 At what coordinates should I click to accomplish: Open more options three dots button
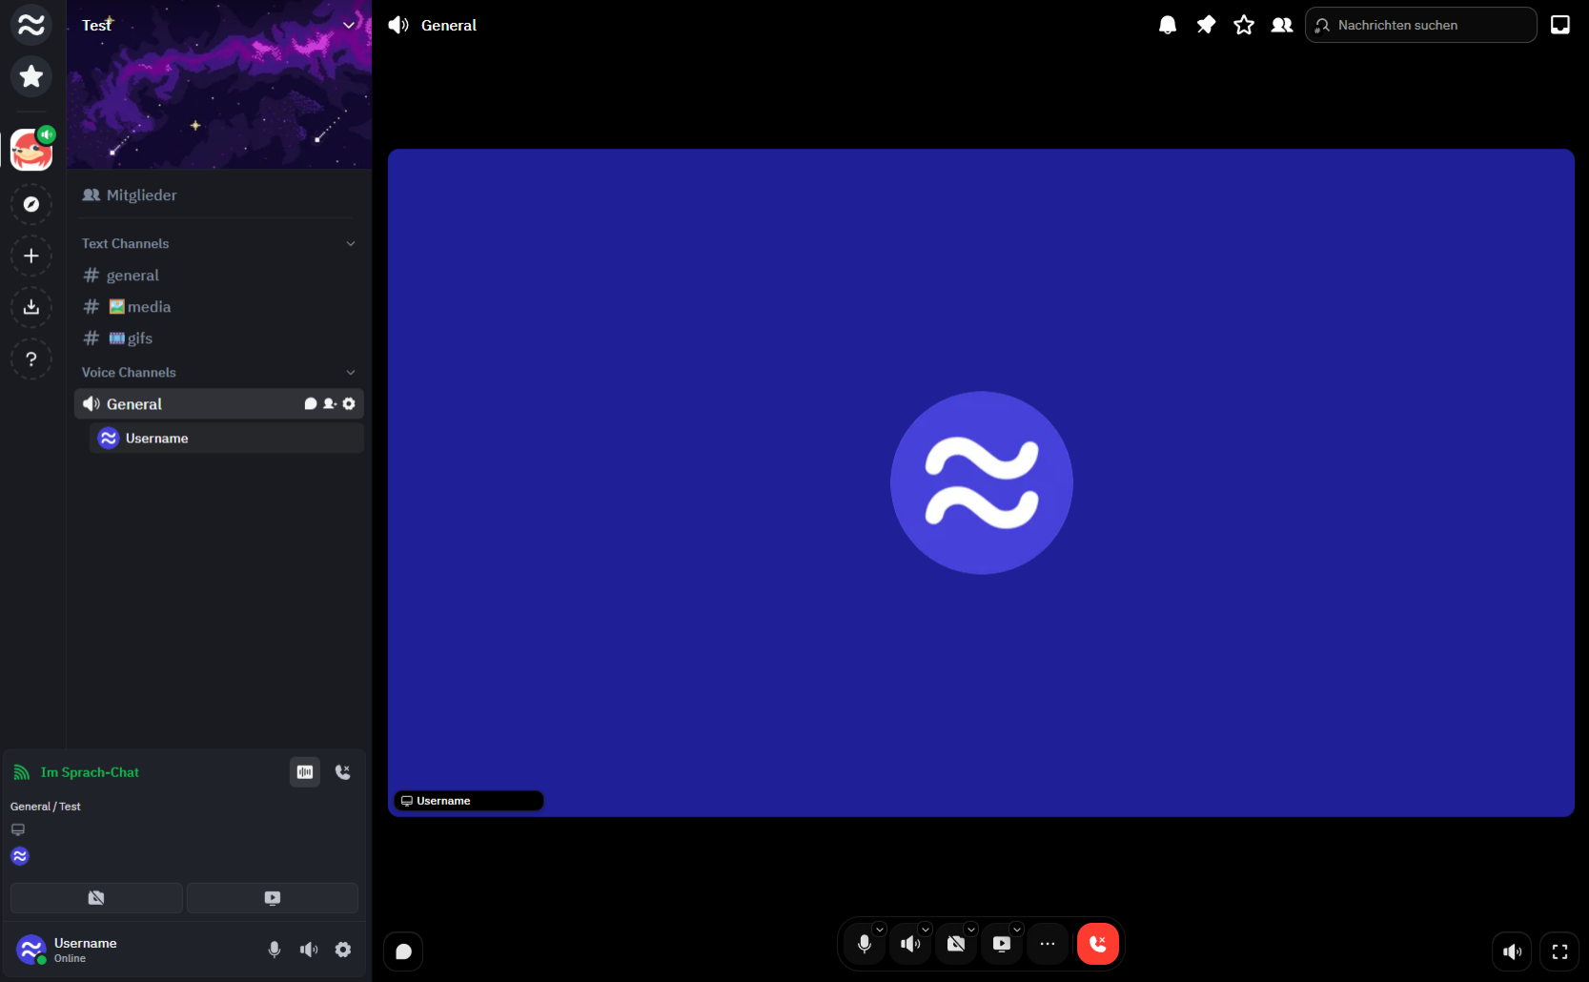tap(1048, 944)
